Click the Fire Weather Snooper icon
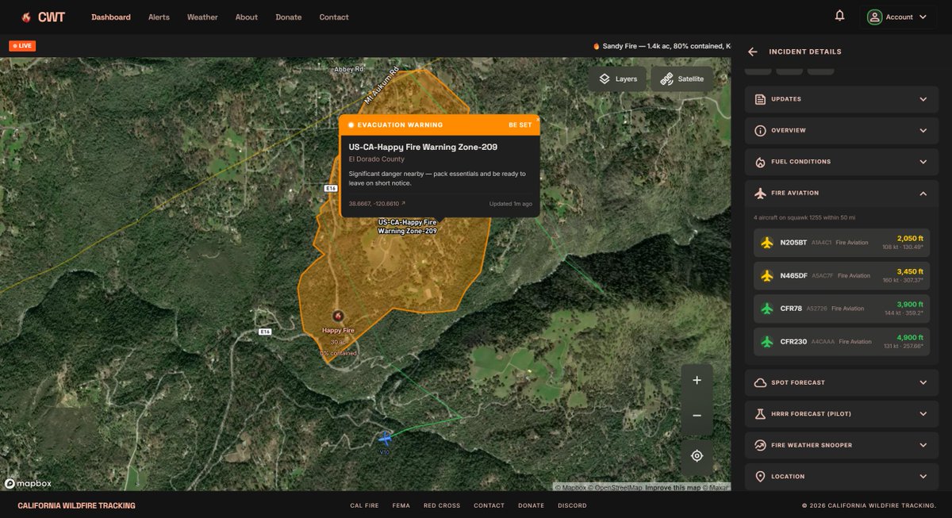 coord(760,445)
